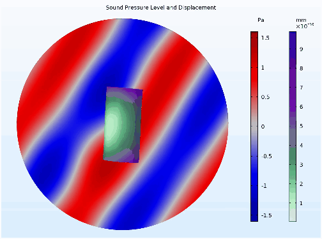Click the ×10 exponent label on the displacement legend
Screen dimensions: 322x239
pos(305,26)
